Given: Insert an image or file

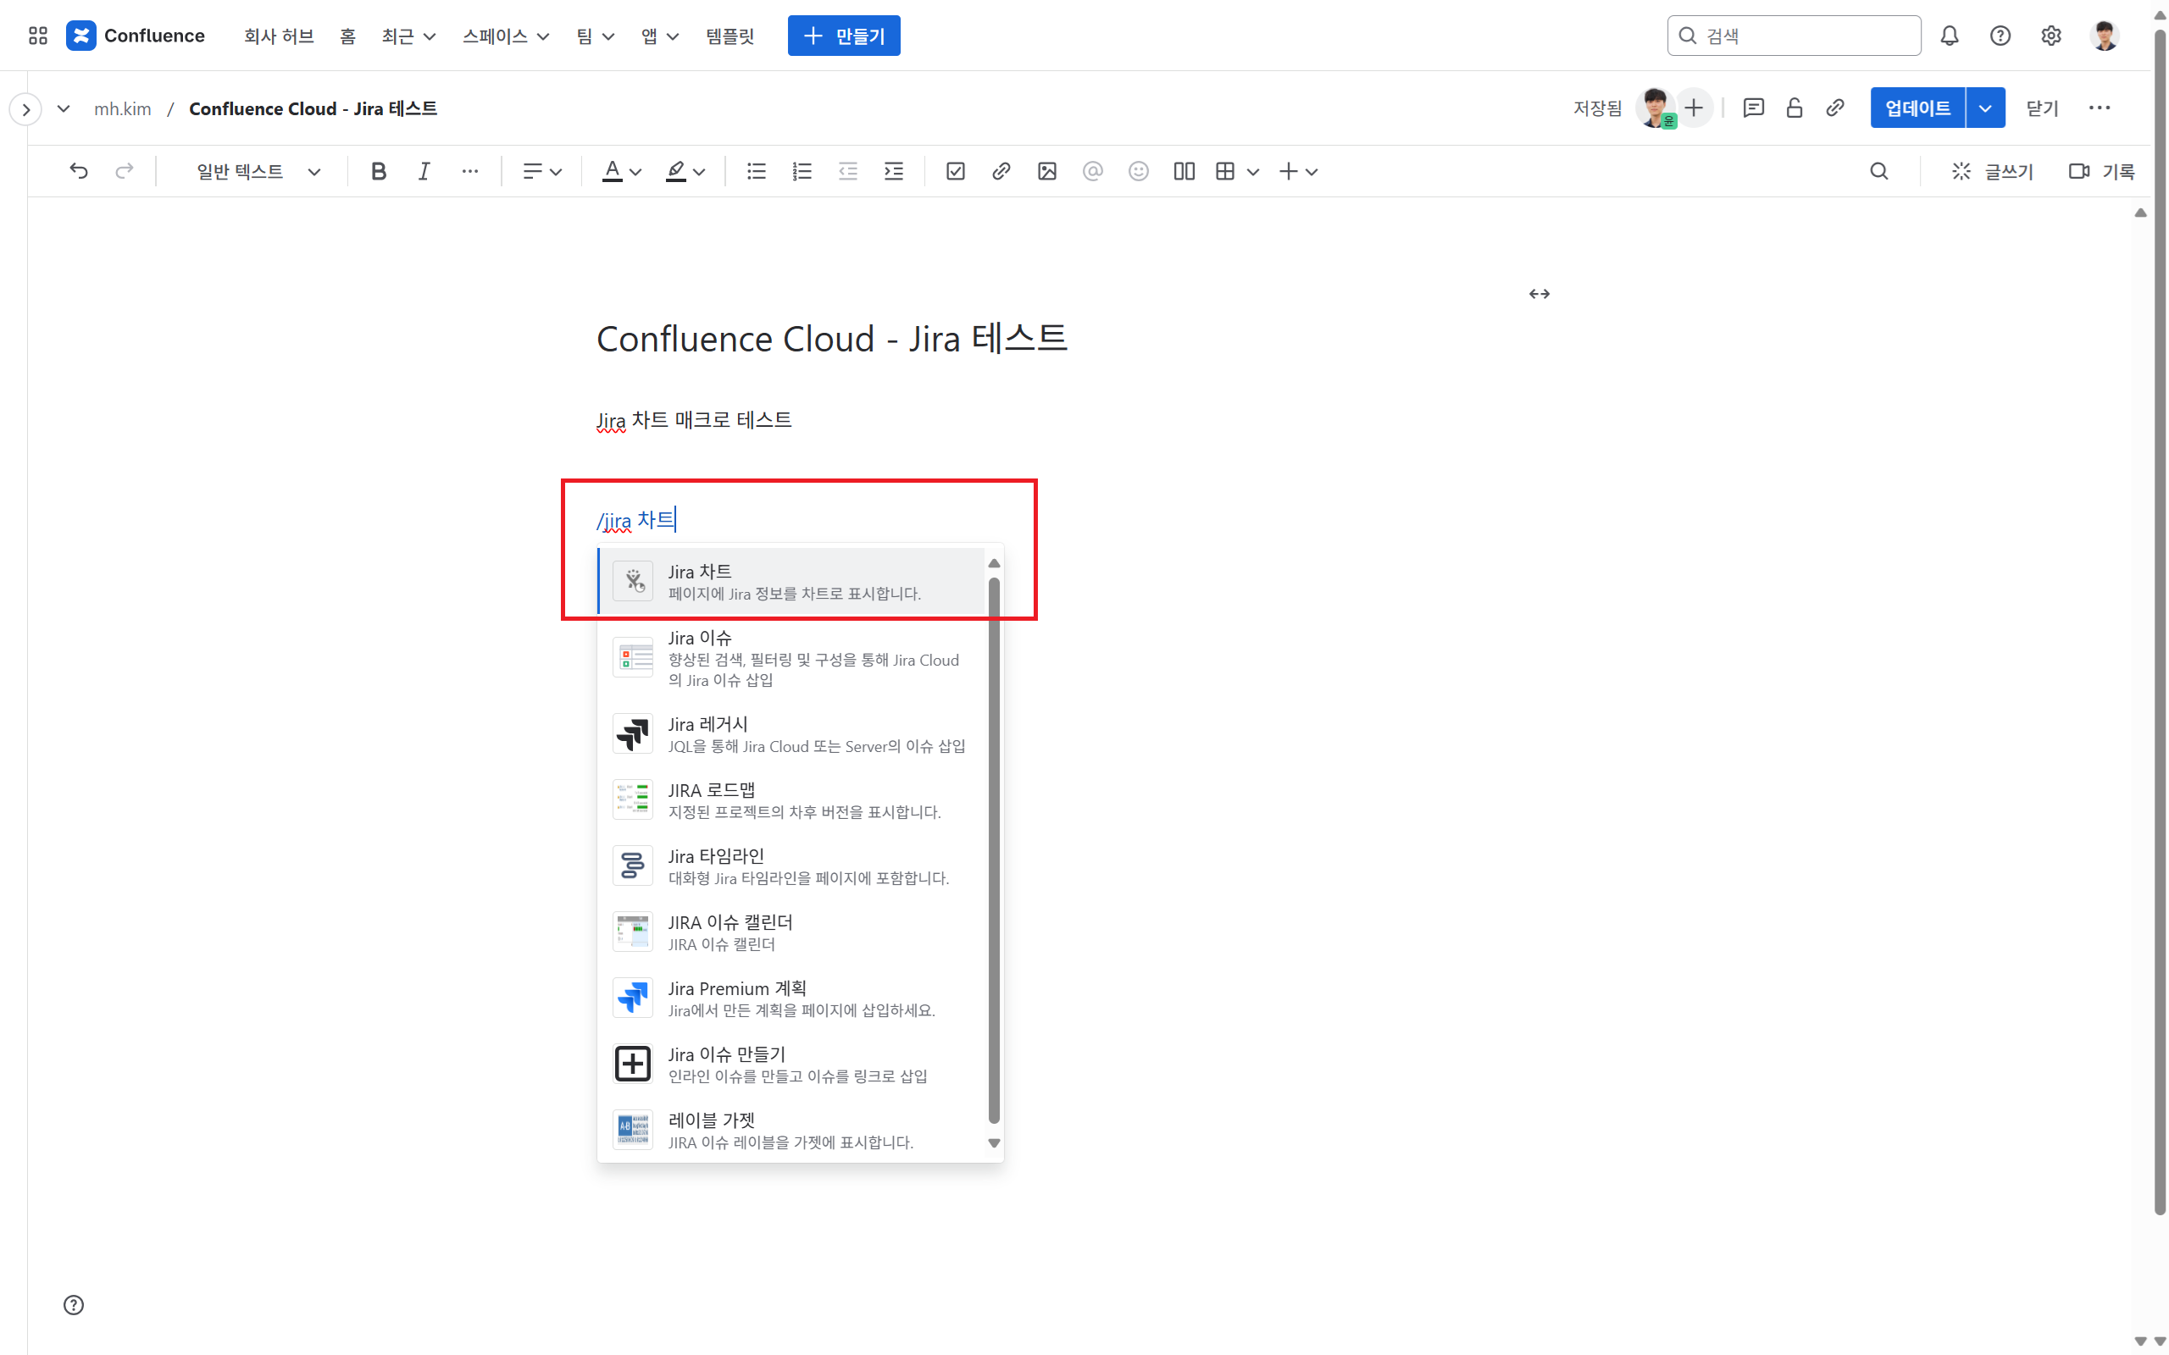Looking at the screenshot, I should click(1047, 171).
